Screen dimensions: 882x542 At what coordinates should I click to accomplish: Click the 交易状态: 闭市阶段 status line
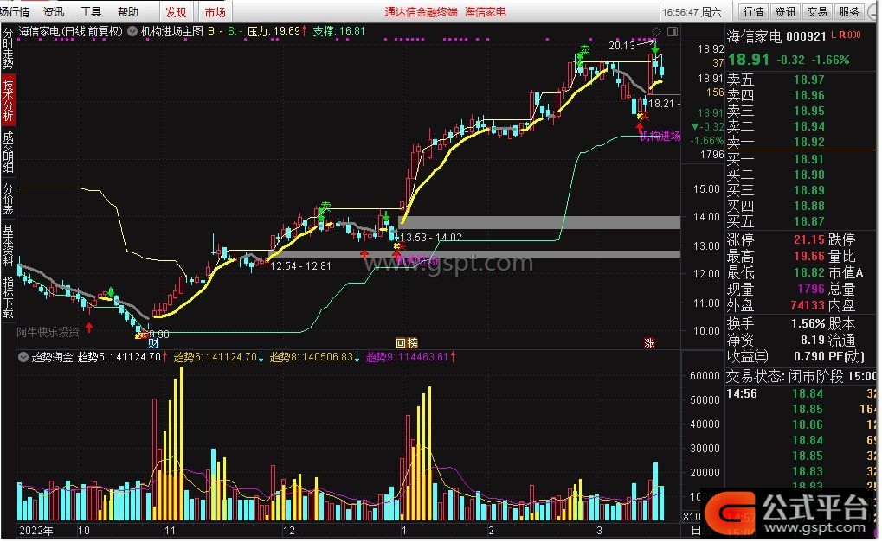click(x=801, y=376)
